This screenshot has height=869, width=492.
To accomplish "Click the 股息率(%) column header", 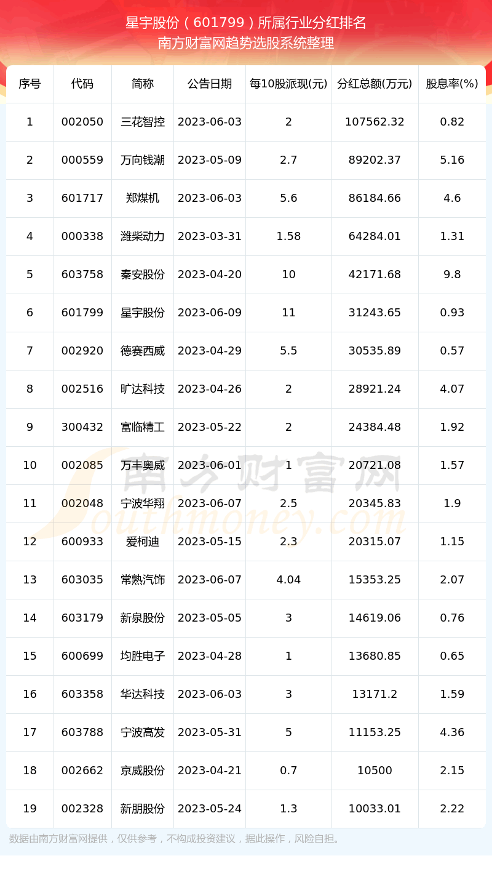I will coord(452,84).
